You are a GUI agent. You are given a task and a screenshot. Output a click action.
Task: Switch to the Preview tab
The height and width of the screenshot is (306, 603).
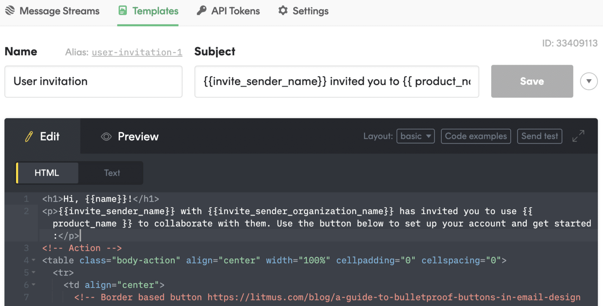click(130, 136)
